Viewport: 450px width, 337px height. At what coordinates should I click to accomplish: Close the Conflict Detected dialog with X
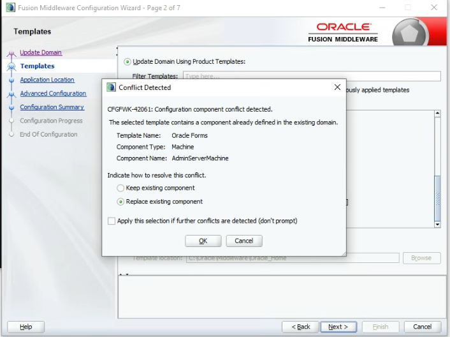pyautogui.click(x=338, y=87)
